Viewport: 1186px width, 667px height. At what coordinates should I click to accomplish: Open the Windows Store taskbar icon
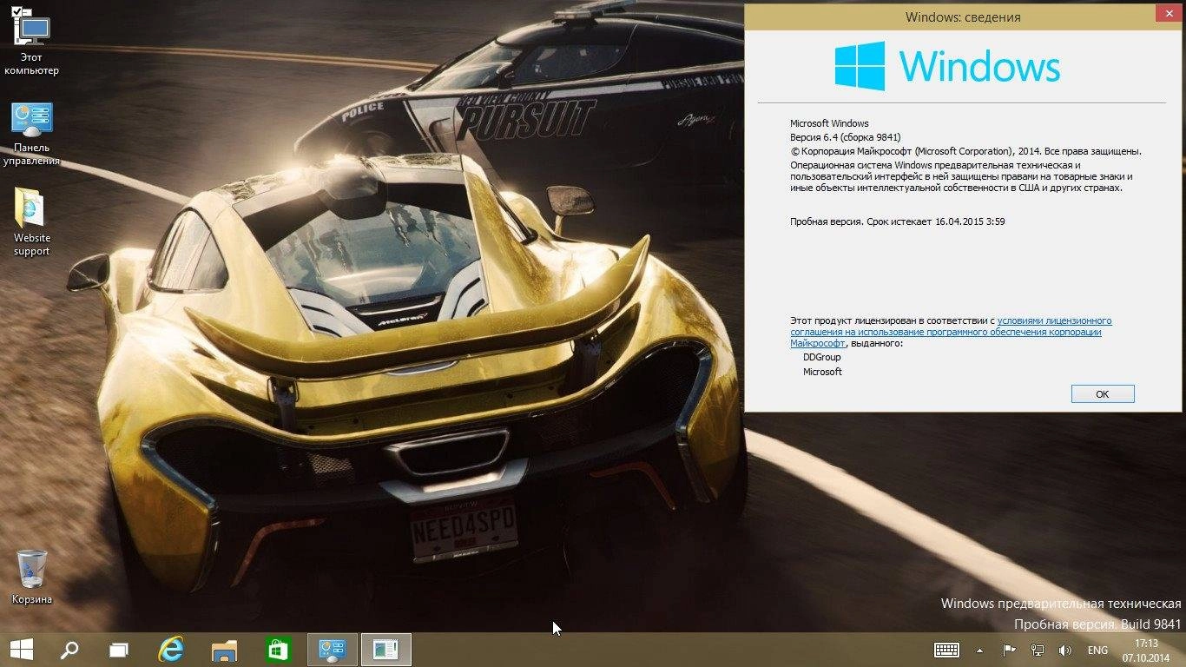[277, 650]
